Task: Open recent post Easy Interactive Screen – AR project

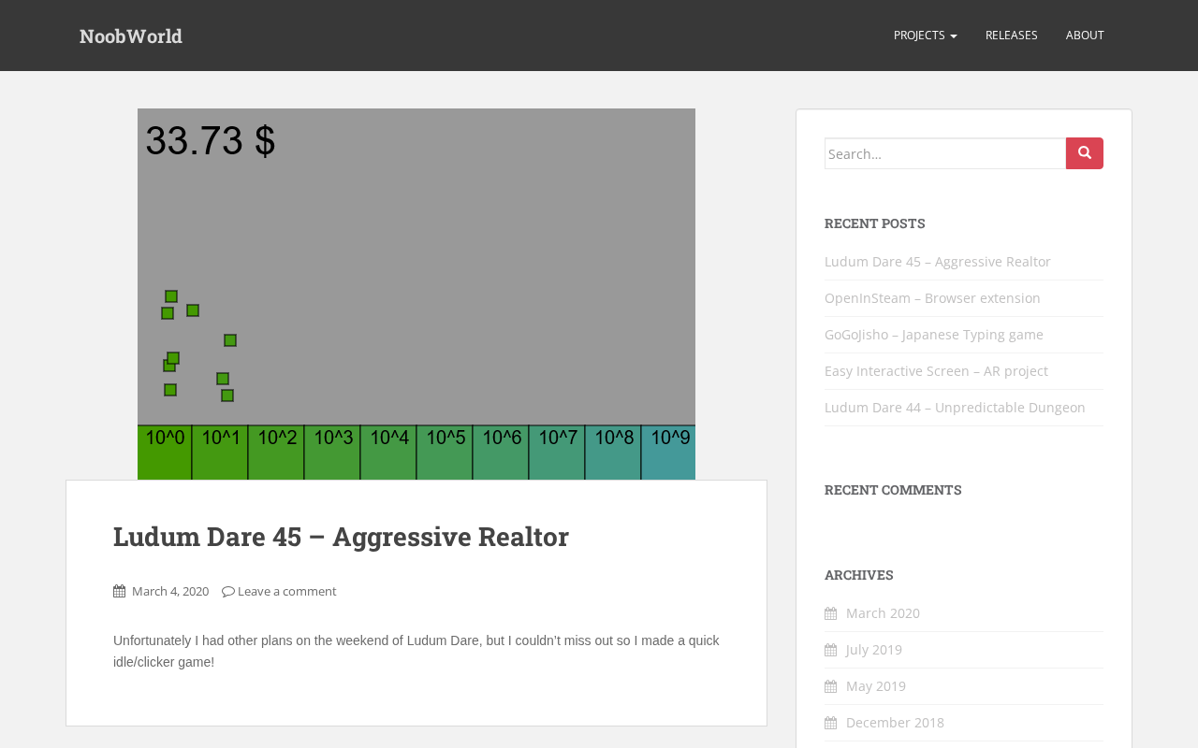Action: tap(936, 371)
